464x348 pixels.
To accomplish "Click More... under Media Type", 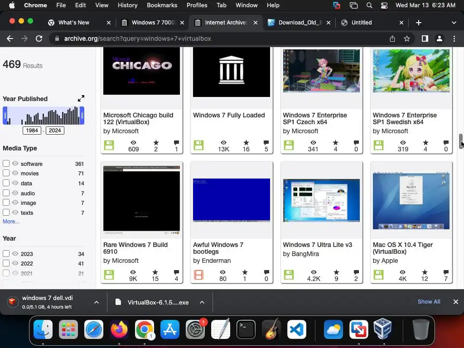I will point(11,221).
